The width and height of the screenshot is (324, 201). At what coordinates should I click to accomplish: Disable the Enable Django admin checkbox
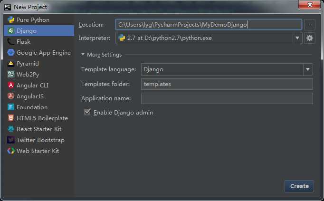(x=87, y=113)
